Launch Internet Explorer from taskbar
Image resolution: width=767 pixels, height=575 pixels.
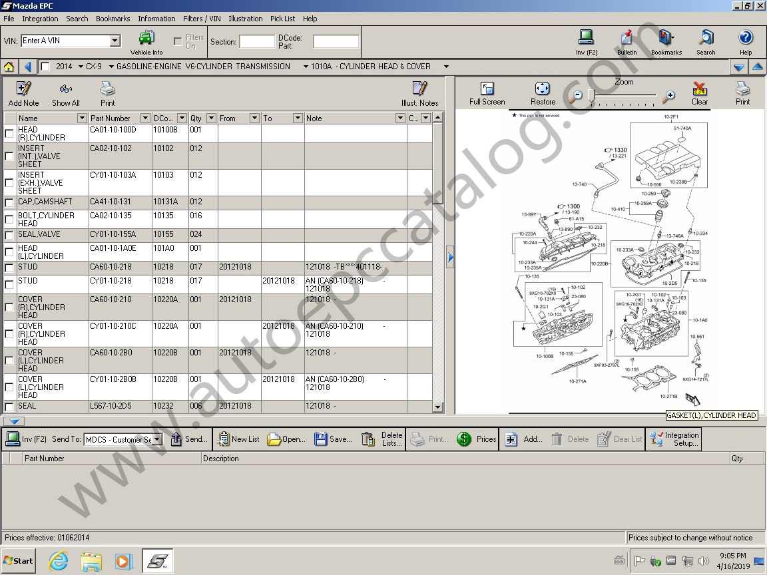point(58,561)
